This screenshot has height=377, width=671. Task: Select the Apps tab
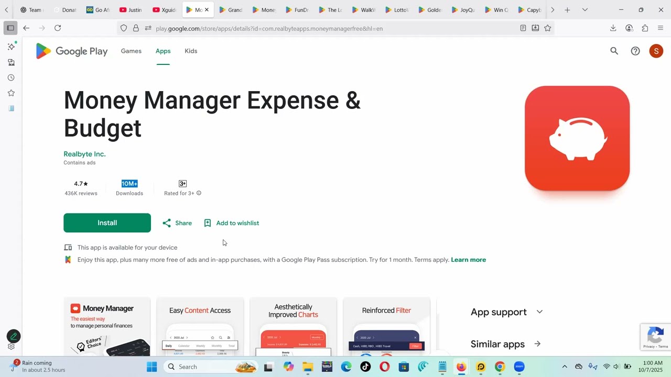(x=163, y=51)
